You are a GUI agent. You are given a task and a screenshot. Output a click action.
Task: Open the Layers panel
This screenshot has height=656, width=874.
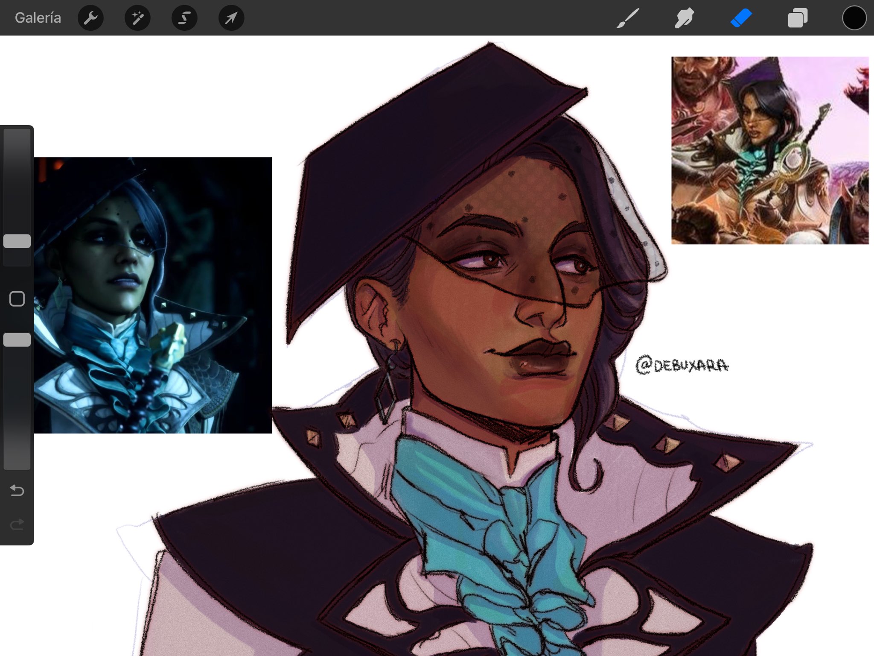[798, 18]
